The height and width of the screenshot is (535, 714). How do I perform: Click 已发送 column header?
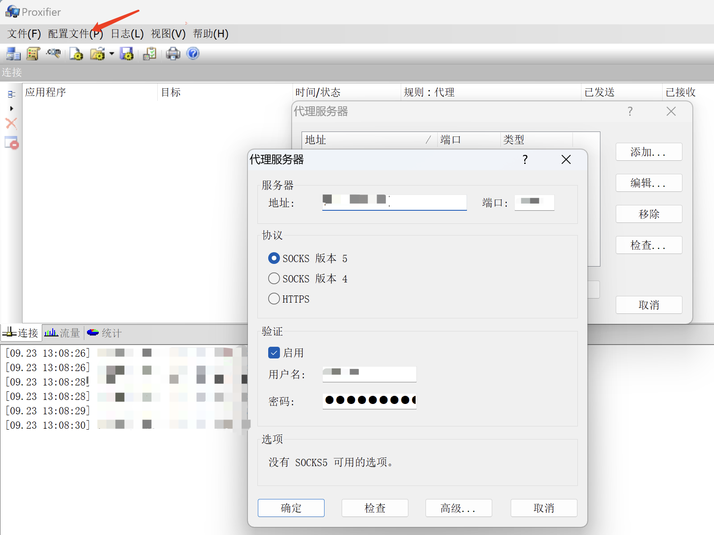(622, 92)
